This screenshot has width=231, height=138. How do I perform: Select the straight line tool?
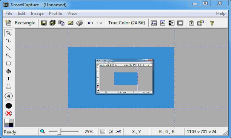[8, 48]
